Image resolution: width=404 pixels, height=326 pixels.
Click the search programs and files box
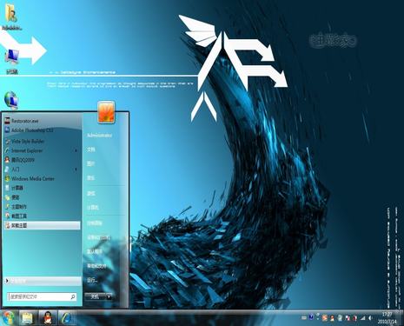(42, 296)
